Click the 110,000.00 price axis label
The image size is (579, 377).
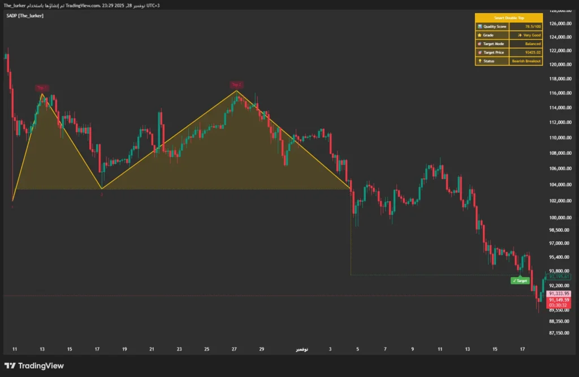pos(560,138)
